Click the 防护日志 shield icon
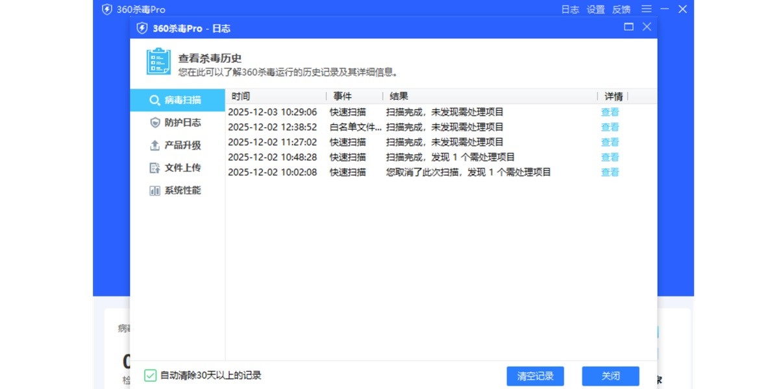 155,123
